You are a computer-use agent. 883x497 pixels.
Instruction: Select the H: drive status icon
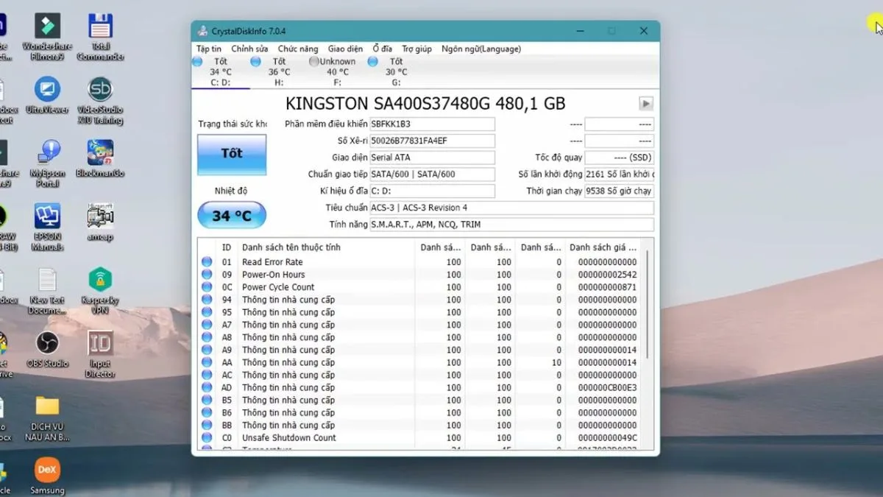click(255, 62)
